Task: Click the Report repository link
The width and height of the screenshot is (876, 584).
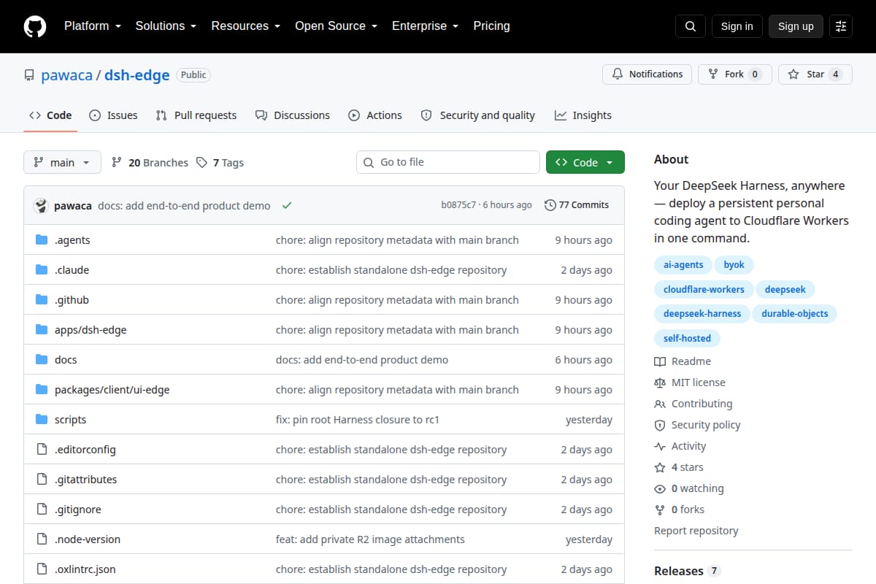Action: point(696,531)
